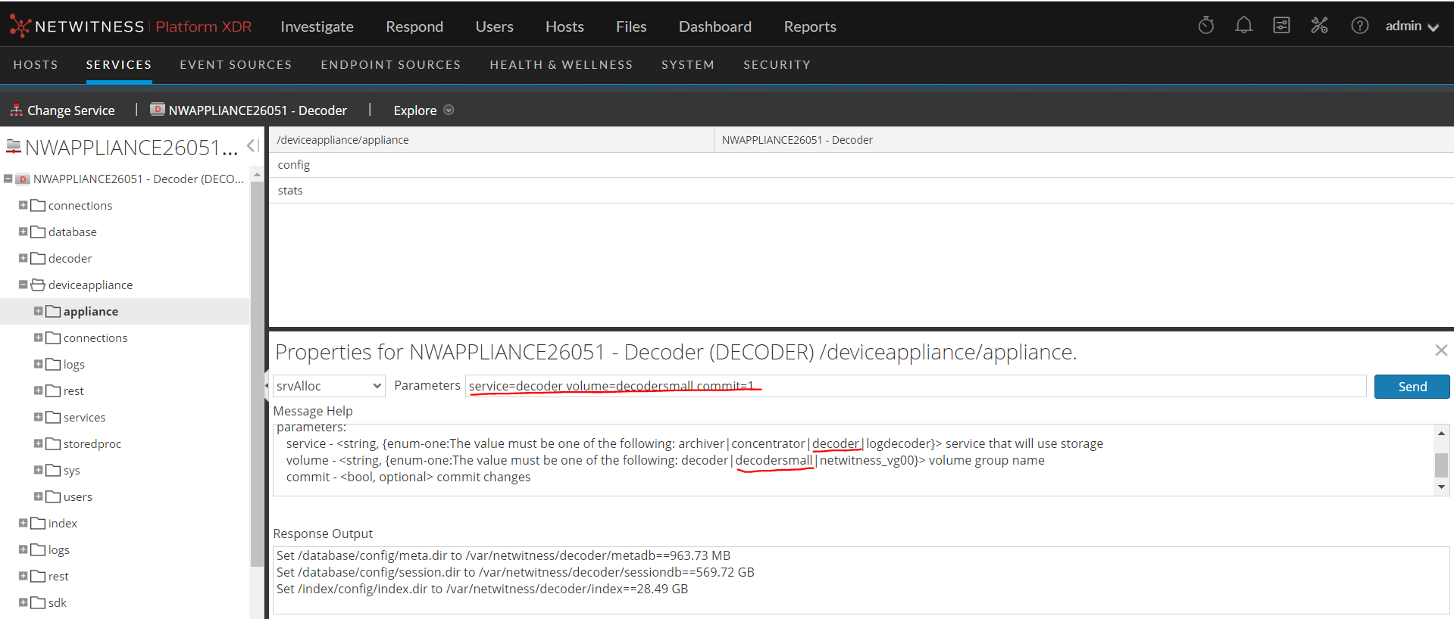Select the config row in node list

[294, 165]
